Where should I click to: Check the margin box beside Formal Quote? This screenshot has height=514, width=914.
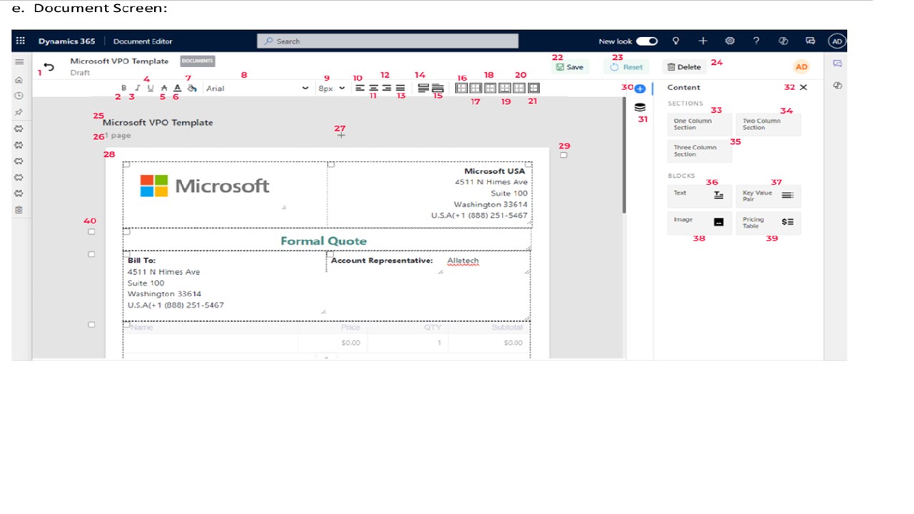point(91,232)
